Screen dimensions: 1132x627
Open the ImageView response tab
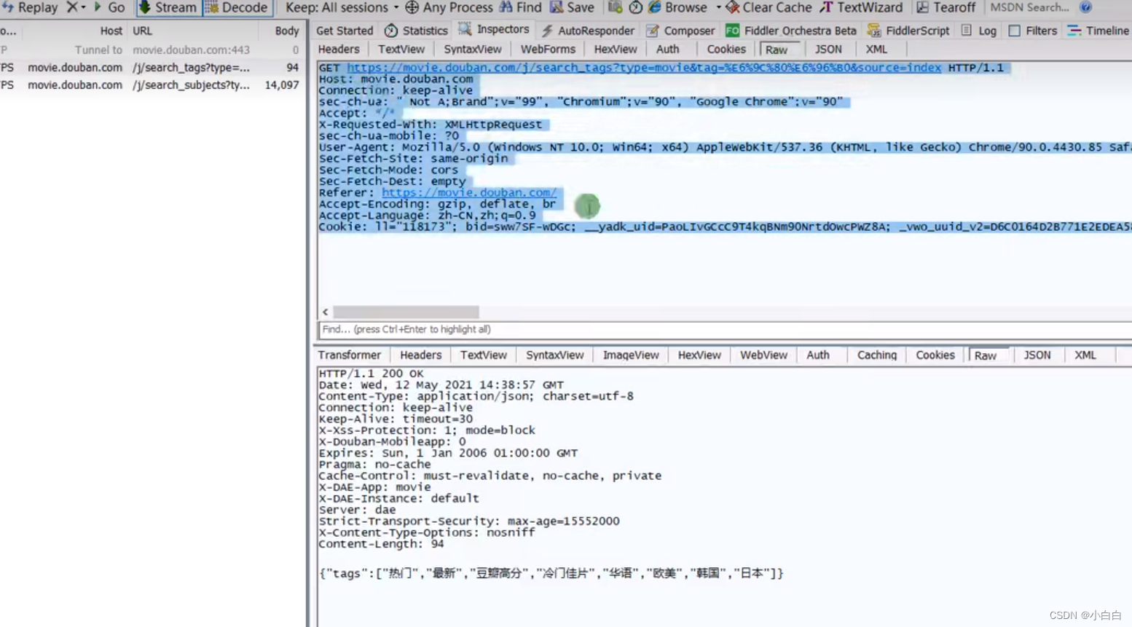pos(631,355)
